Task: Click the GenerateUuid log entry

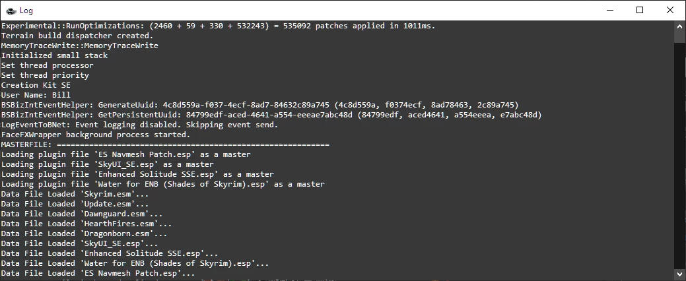Action: click(x=260, y=105)
